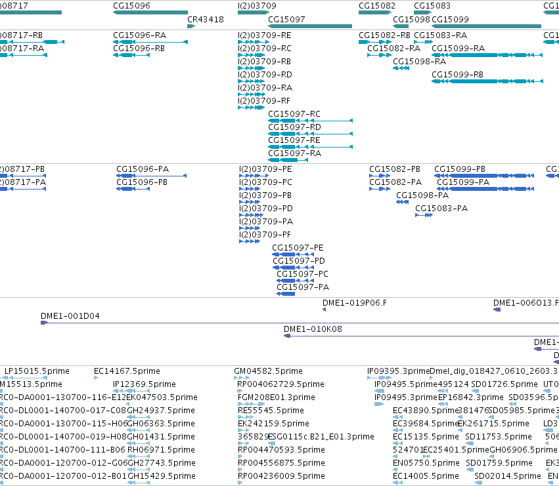This screenshot has width=559, height=486.
Task: Open protein l(2)03709-PF
Action: click(x=265, y=235)
